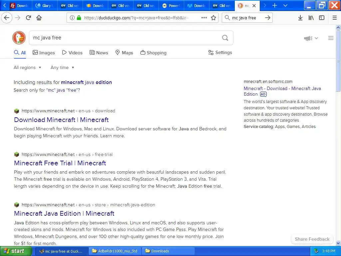The height and width of the screenshot is (256, 341).
Task: Click the browser address bar URL
Action: click(136, 18)
